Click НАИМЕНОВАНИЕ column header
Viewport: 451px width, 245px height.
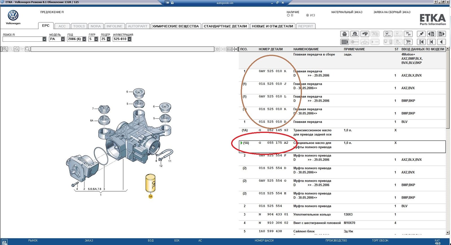[306, 49]
